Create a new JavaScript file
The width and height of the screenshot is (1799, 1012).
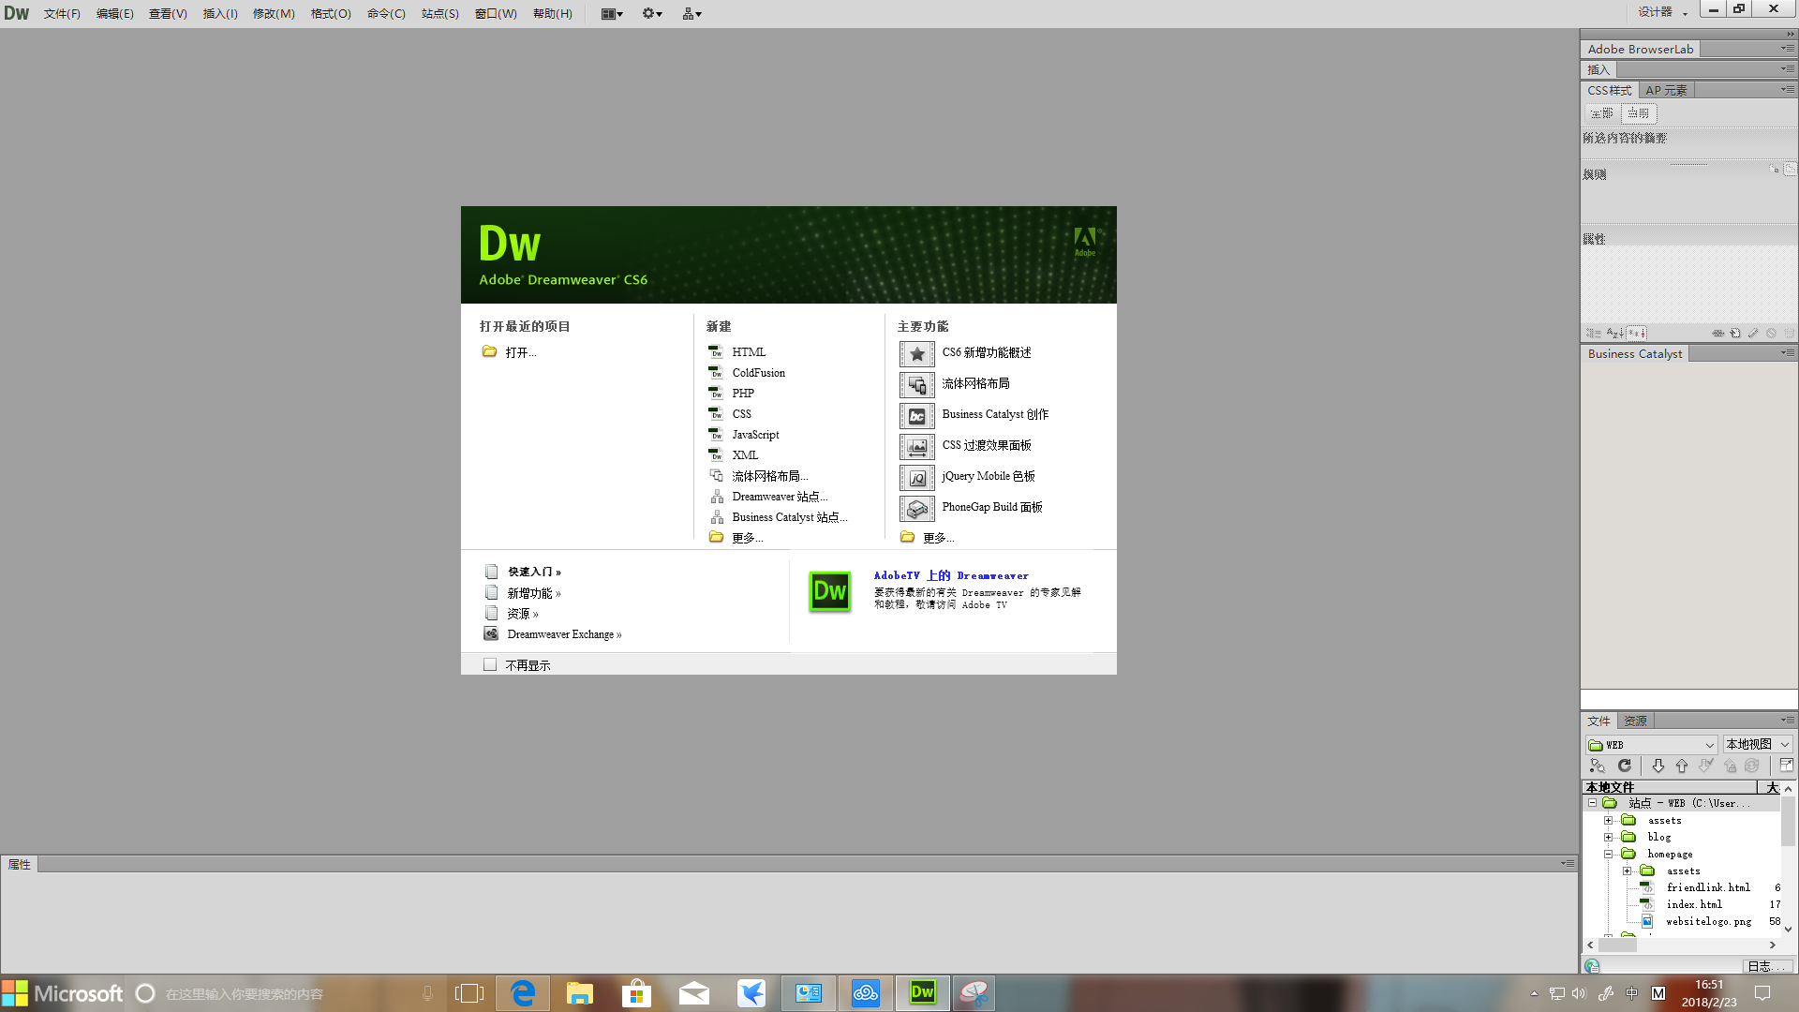pos(755,435)
